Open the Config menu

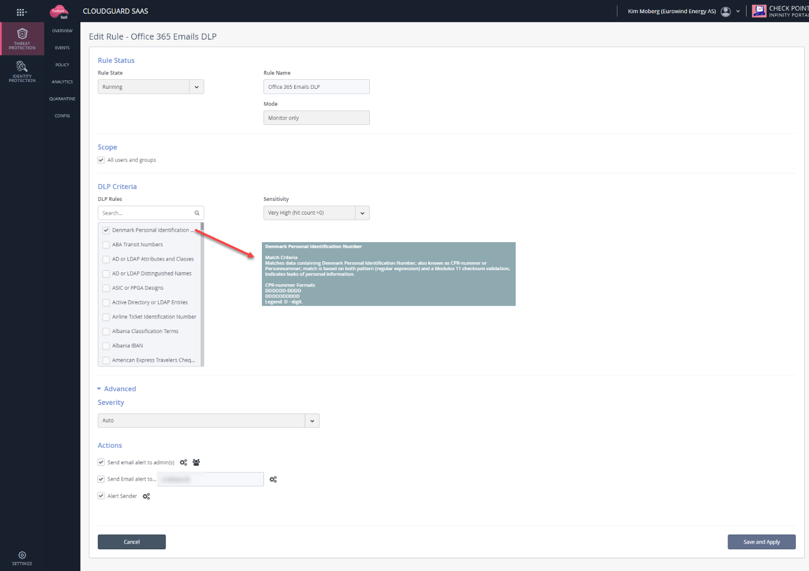tap(62, 116)
